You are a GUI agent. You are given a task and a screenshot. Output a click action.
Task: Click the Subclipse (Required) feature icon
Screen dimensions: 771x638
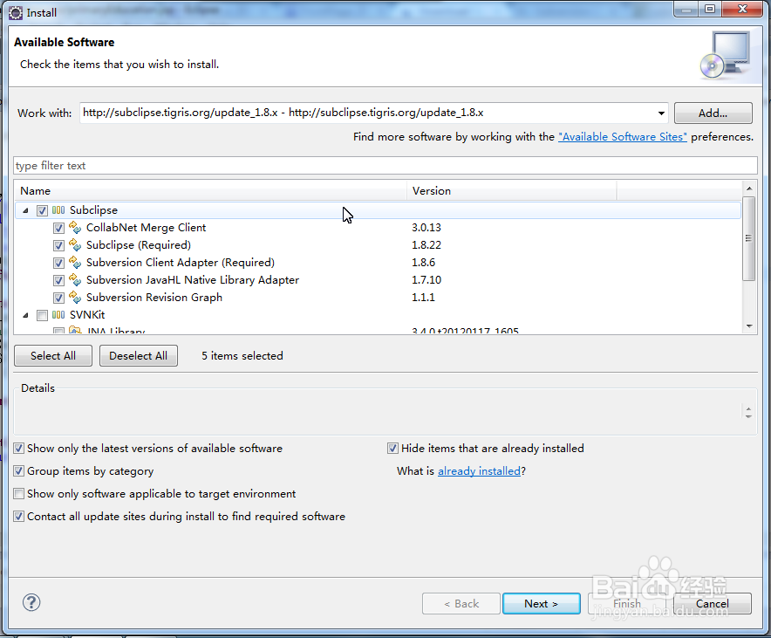(75, 244)
